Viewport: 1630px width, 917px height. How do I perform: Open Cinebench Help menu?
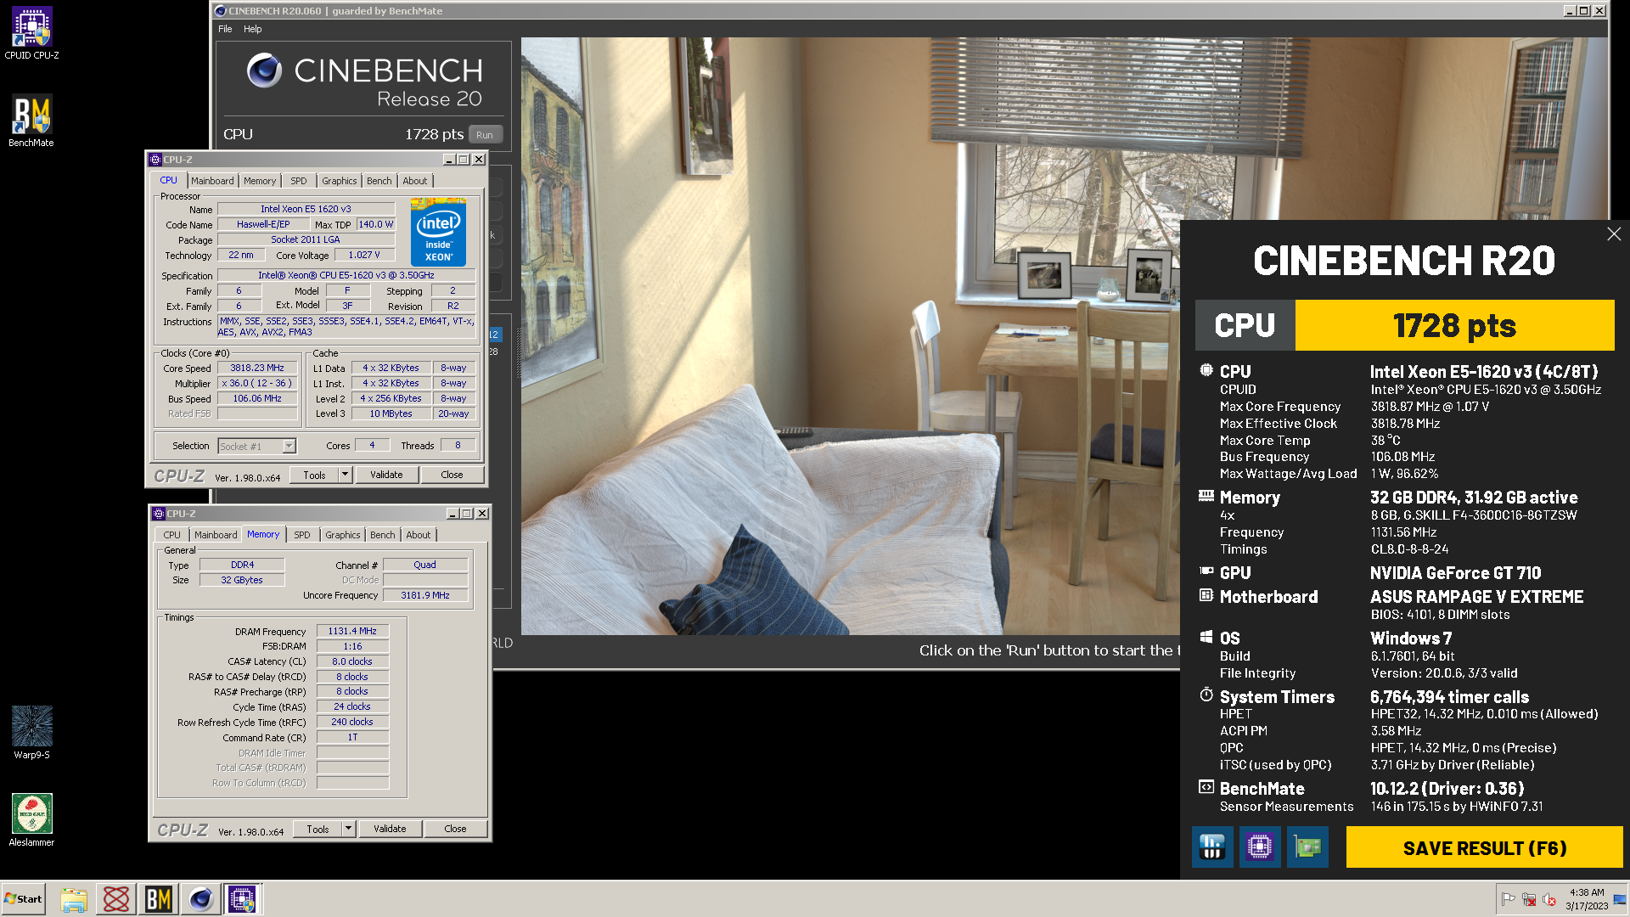pyautogui.click(x=253, y=29)
